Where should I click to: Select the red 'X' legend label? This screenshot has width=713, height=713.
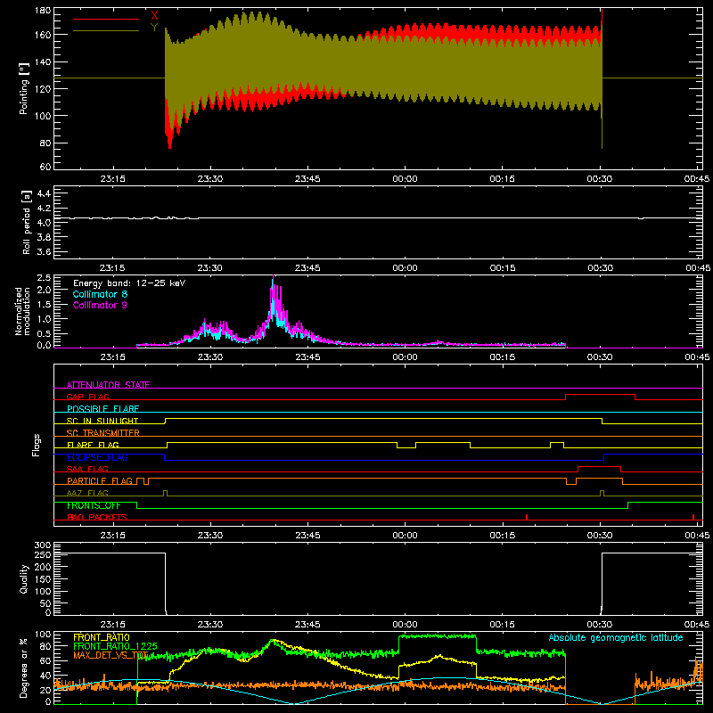pyautogui.click(x=154, y=15)
